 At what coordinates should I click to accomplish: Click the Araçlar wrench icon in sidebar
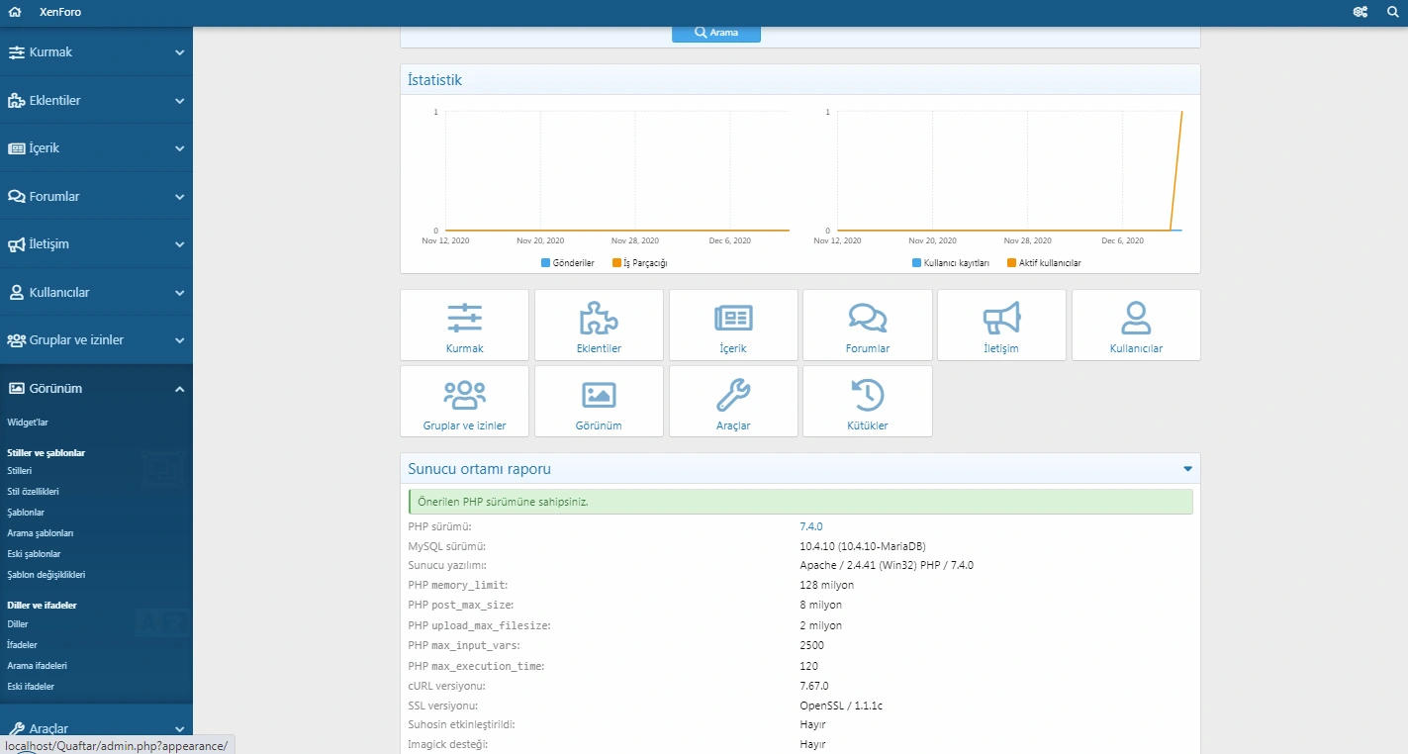tap(16, 729)
